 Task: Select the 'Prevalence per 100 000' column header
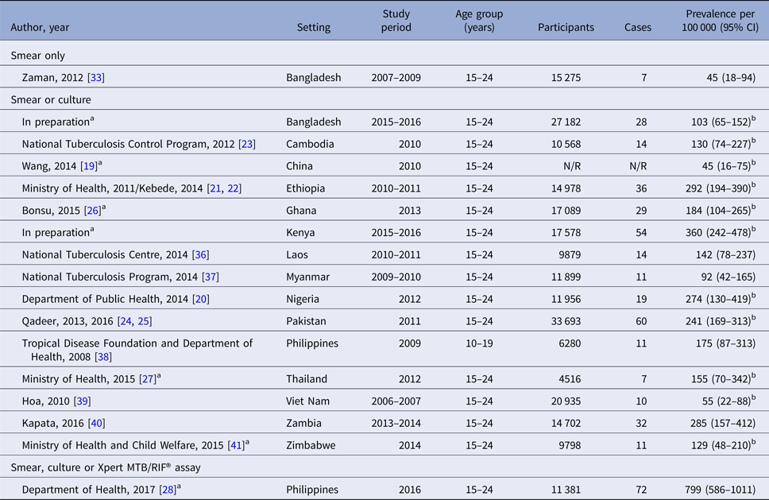721,21
